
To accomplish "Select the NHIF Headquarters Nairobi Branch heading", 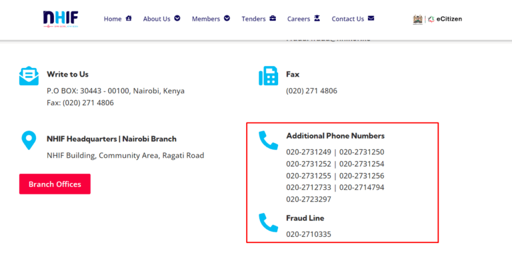I will [112, 139].
